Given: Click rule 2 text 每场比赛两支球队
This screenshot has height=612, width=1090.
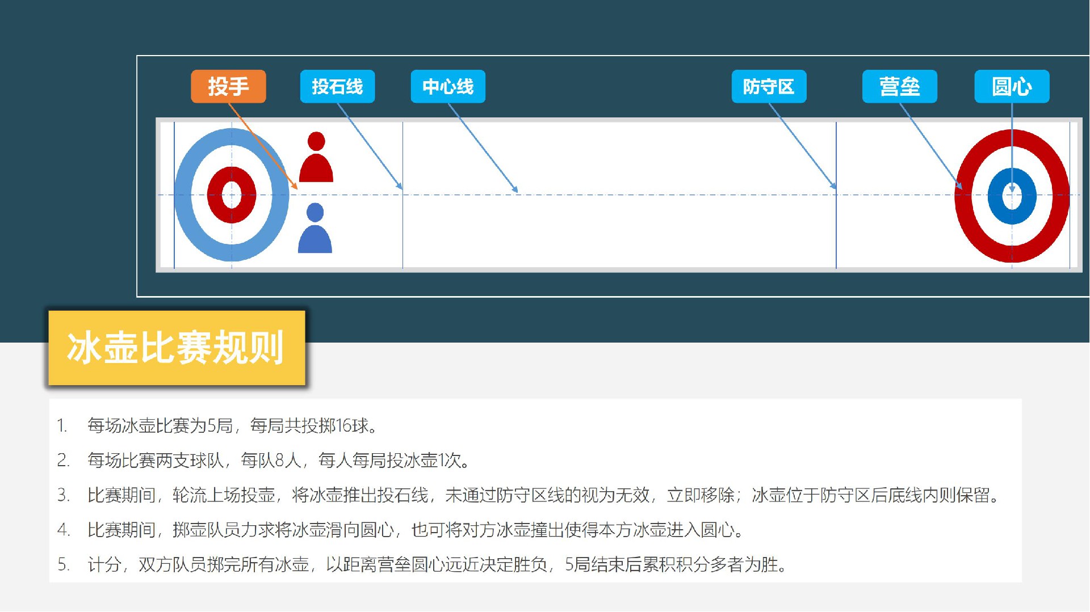Looking at the screenshot, I should [279, 460].
